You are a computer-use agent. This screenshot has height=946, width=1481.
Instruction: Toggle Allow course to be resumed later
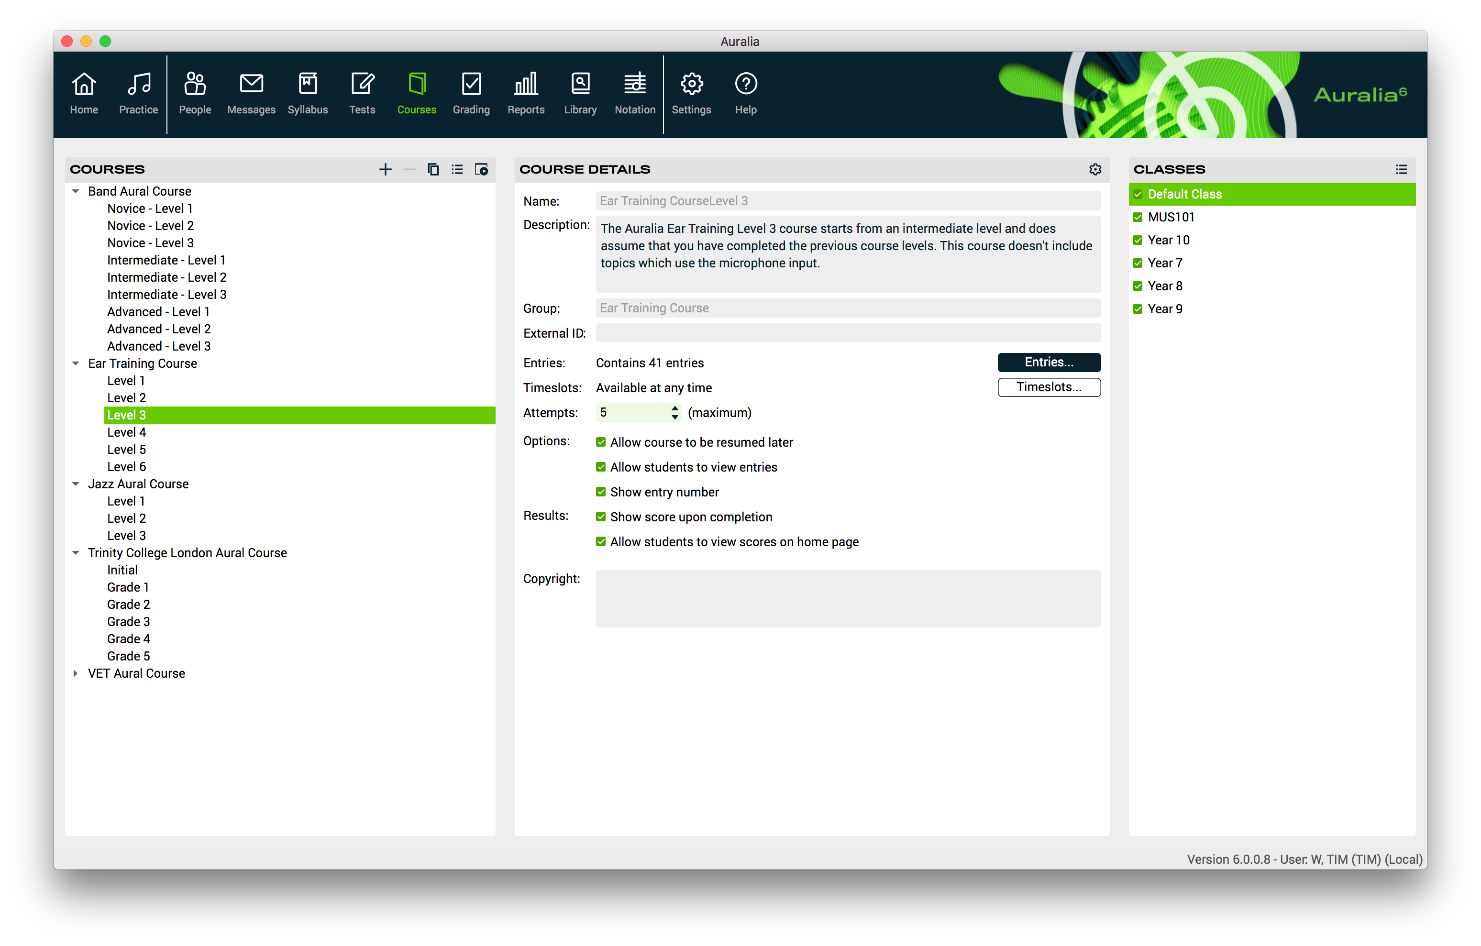[x=601, y=442]
